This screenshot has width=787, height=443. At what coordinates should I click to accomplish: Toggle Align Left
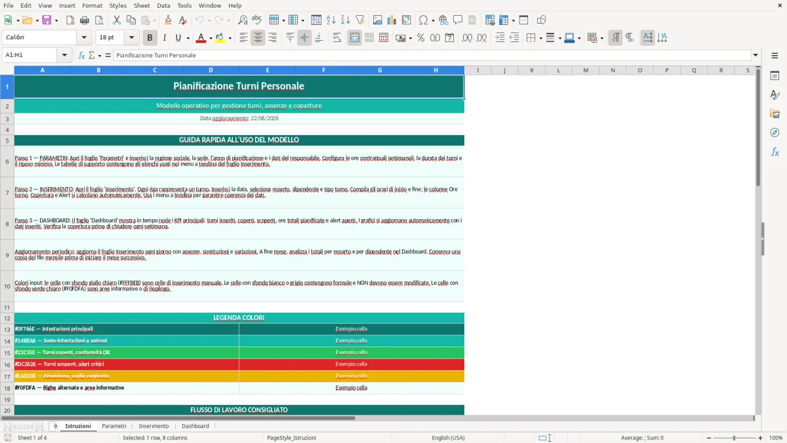244,38
